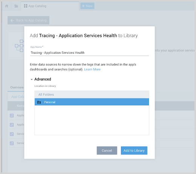Click the app flowchart logo icon

pyautogui.click(x=20, y=46)
